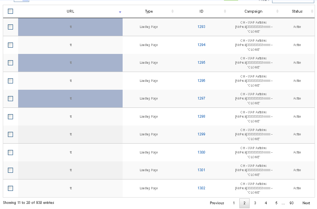
Task: Open landing page ID 1293 link
Action: click(x=201, y=27)
